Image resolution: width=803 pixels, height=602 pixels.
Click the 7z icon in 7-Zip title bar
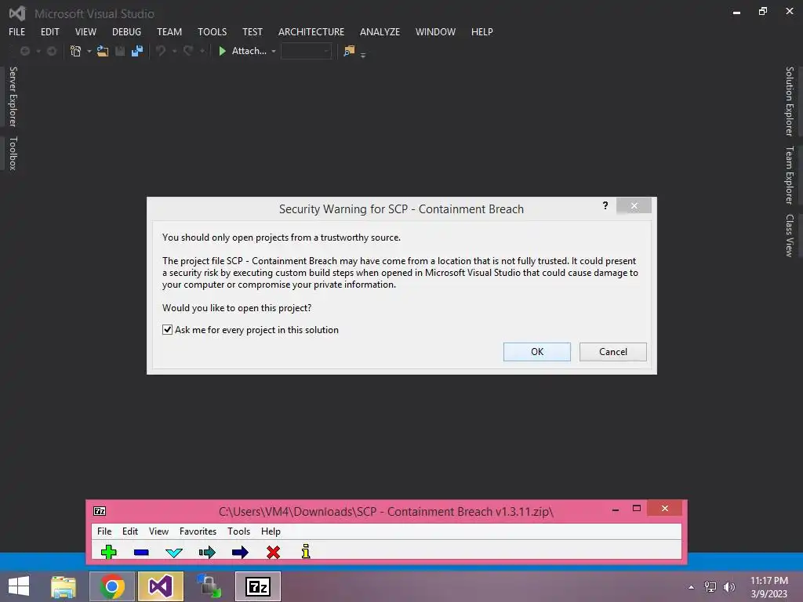click(100, 511)
